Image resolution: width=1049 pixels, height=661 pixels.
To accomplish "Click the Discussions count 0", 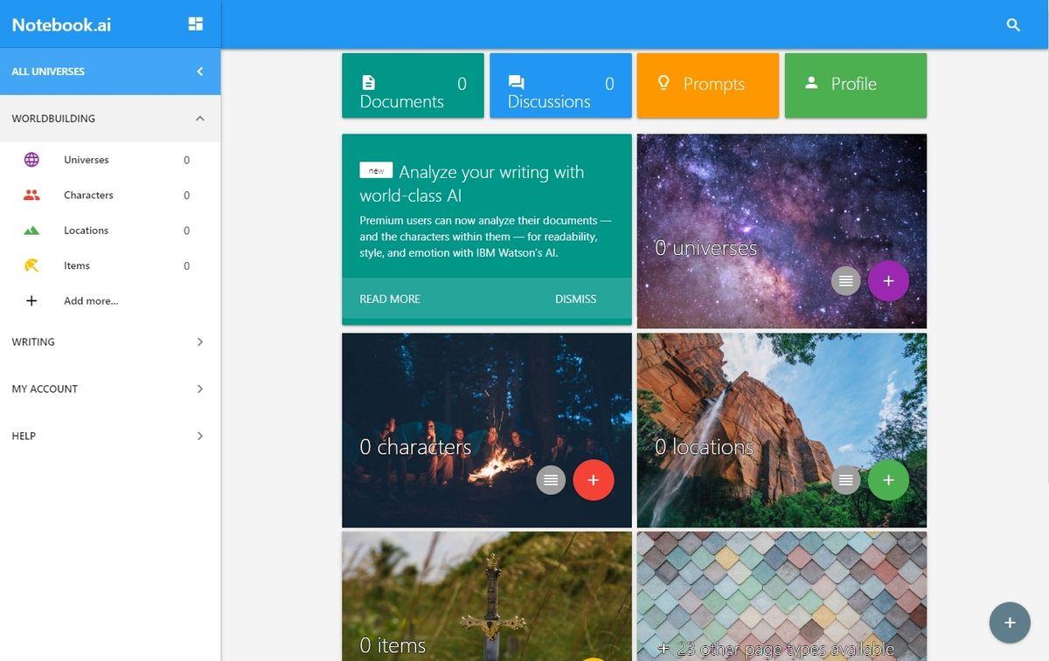I will [x=609, y=84].
